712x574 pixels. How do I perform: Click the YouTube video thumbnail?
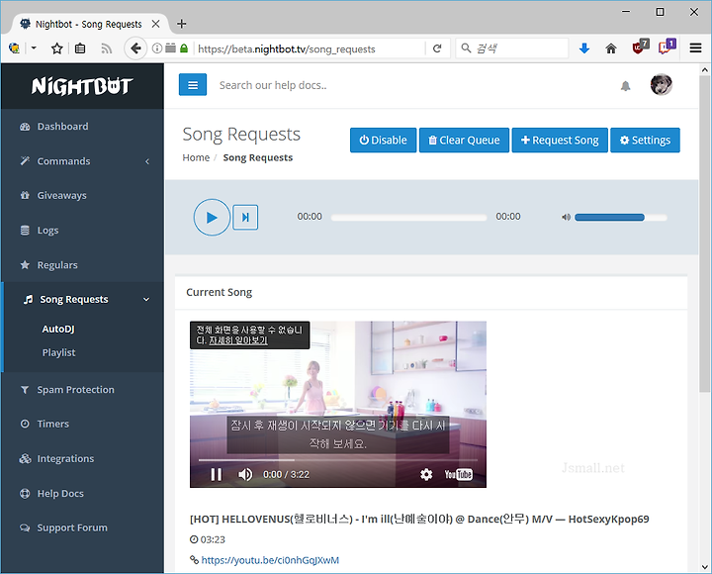(338, 405)
